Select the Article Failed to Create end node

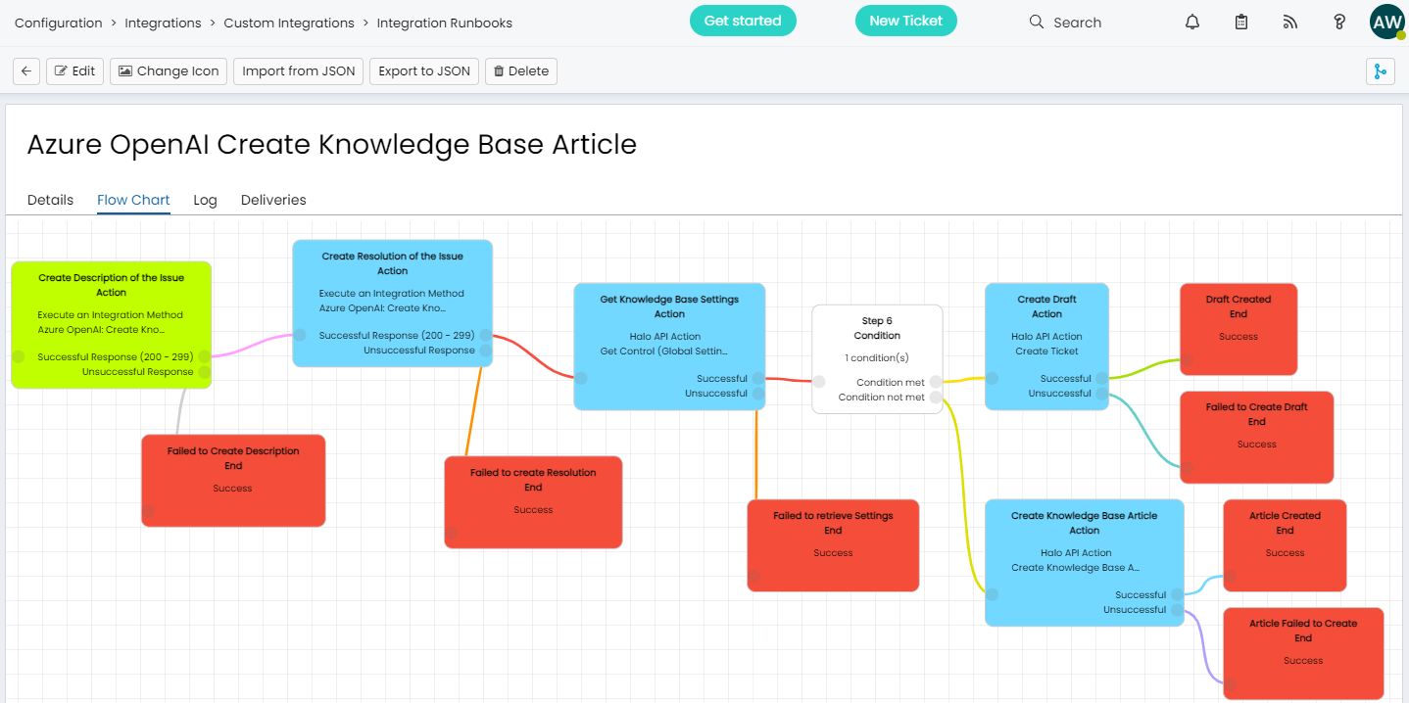(1303, 653)
